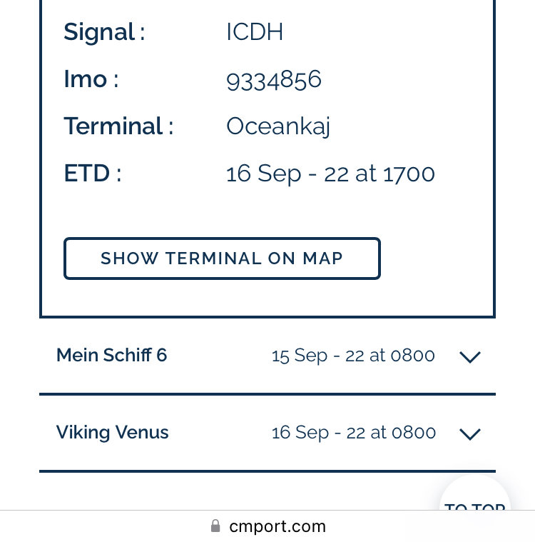Open the Viking Venus ship entry
Image resolution: width=535 pixels, height=542 pixels.
[267, 433]
